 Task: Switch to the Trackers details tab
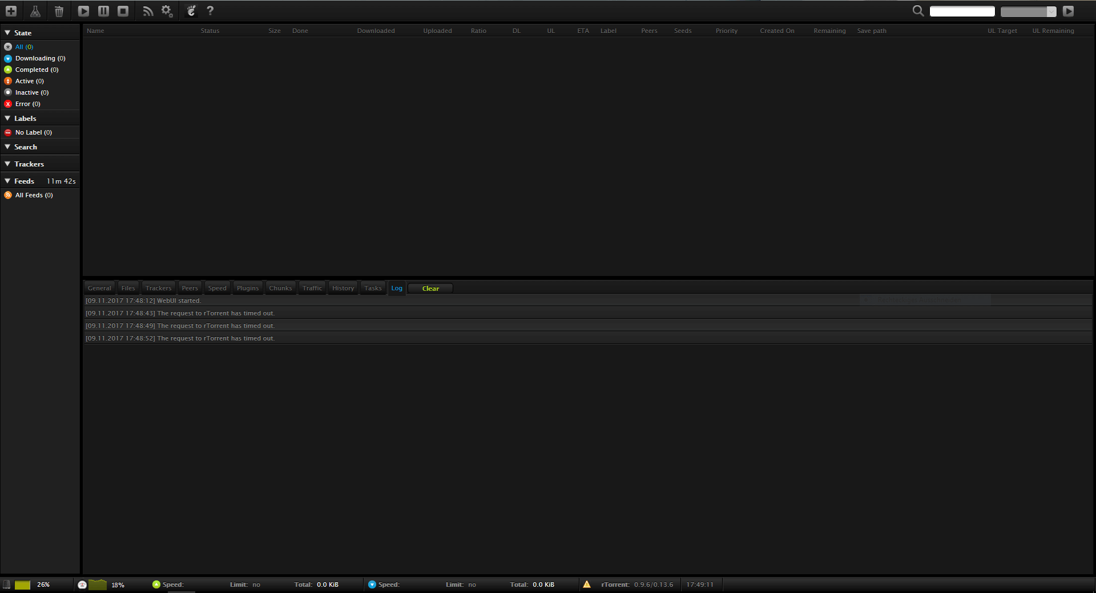pos(158,289)
